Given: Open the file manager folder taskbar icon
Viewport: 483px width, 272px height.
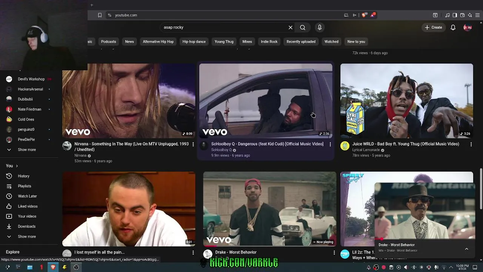Looking at the screenshot, I should 30,267.
